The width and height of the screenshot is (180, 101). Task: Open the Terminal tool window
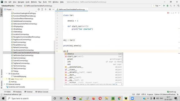coord(28,92)
